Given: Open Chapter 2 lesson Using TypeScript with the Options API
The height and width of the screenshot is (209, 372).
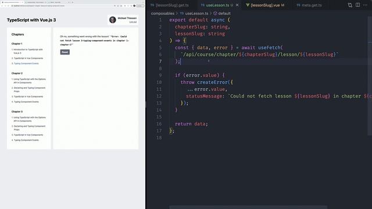Looking at the screenshot, I should 29,81.
